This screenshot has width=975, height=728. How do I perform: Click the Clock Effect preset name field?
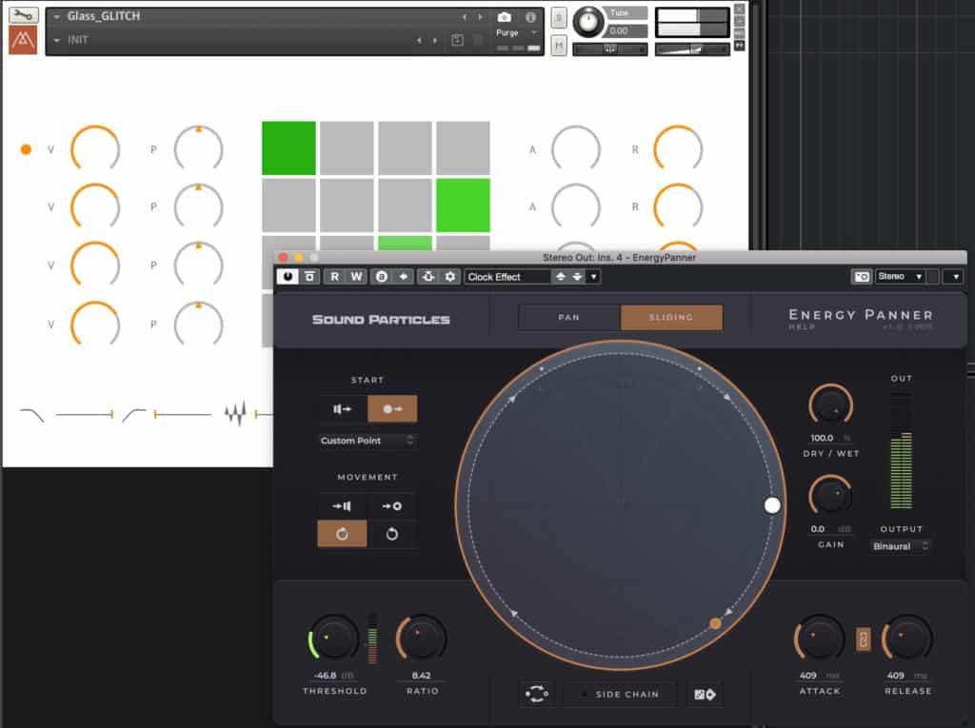click(507, 277)
